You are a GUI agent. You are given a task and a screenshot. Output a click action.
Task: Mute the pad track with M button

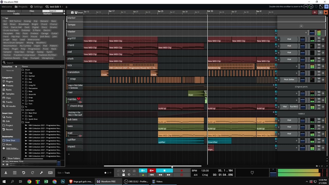(319, 52)
